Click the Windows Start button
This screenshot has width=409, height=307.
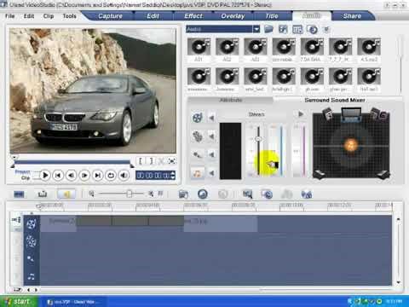(19, 301)
